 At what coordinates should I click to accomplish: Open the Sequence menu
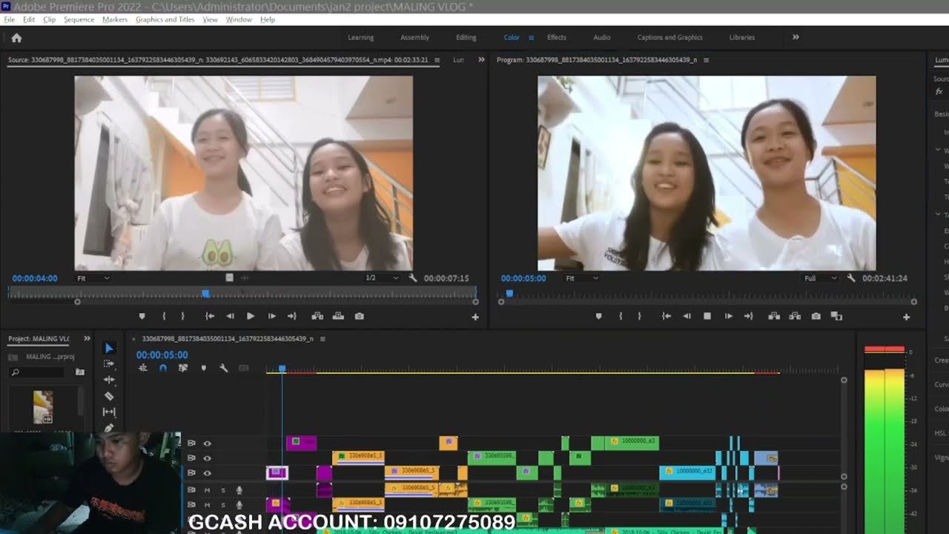(79, 19)
